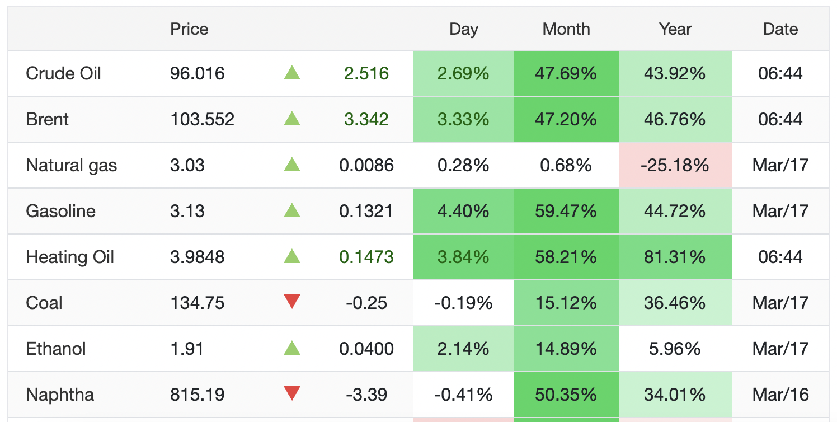Sort by the Day column header
Screen dimensions: 837x422
(464, 29)
